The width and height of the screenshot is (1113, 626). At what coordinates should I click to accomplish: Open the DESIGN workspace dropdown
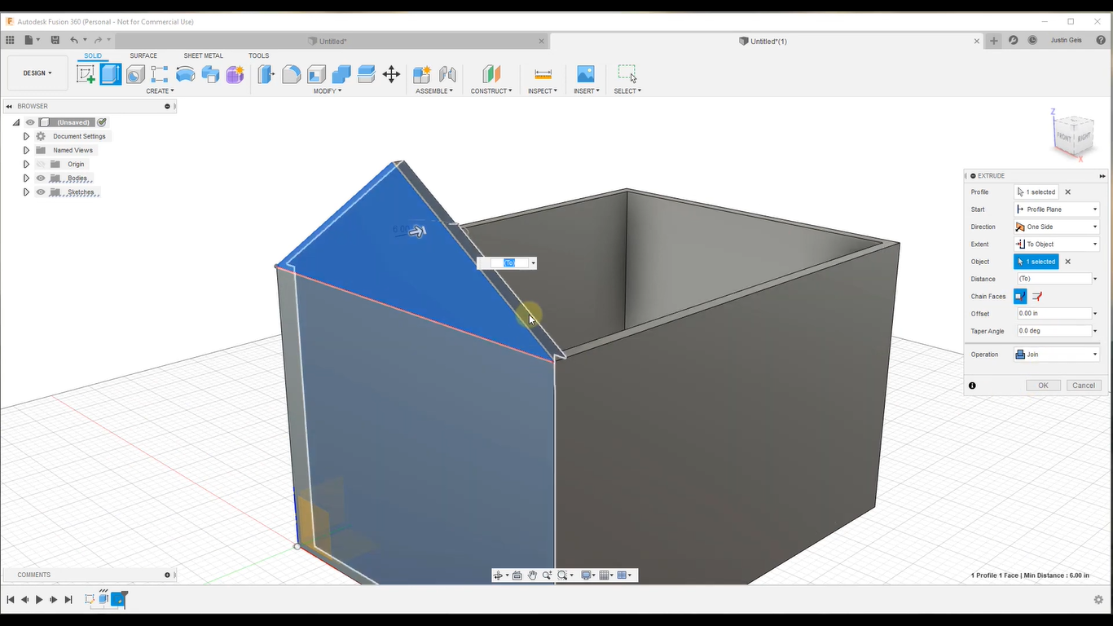(x=37, y=73)
